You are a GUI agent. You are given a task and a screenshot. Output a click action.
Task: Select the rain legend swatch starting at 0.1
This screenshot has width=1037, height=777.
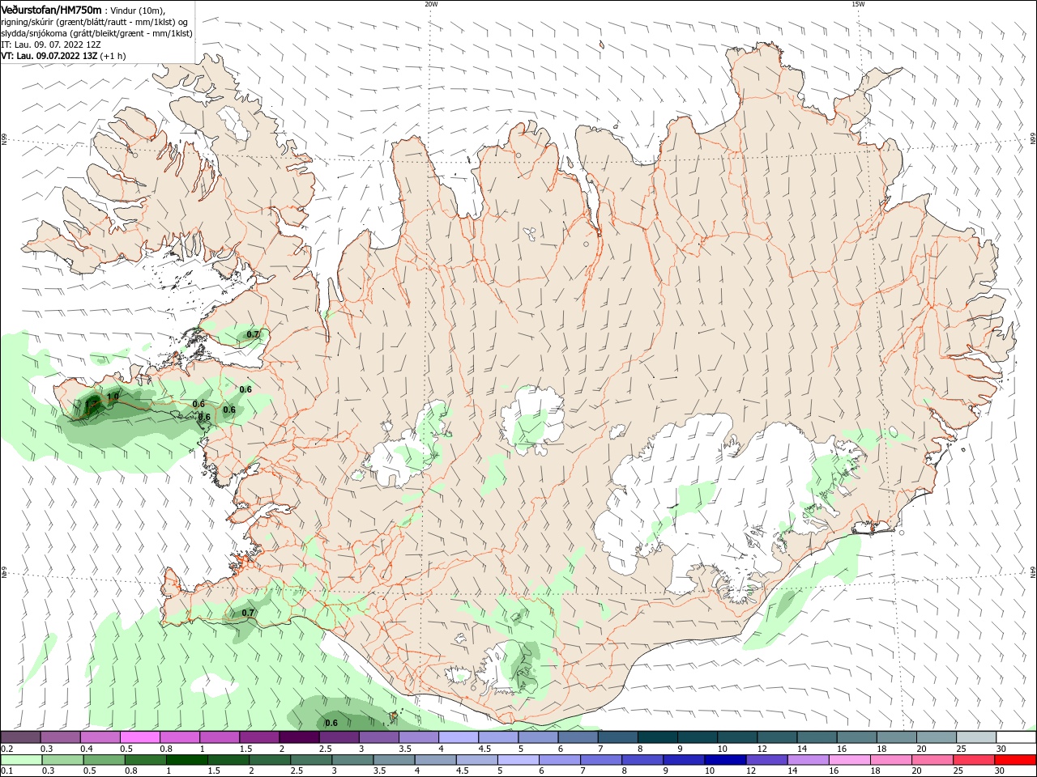click(20, 760)
